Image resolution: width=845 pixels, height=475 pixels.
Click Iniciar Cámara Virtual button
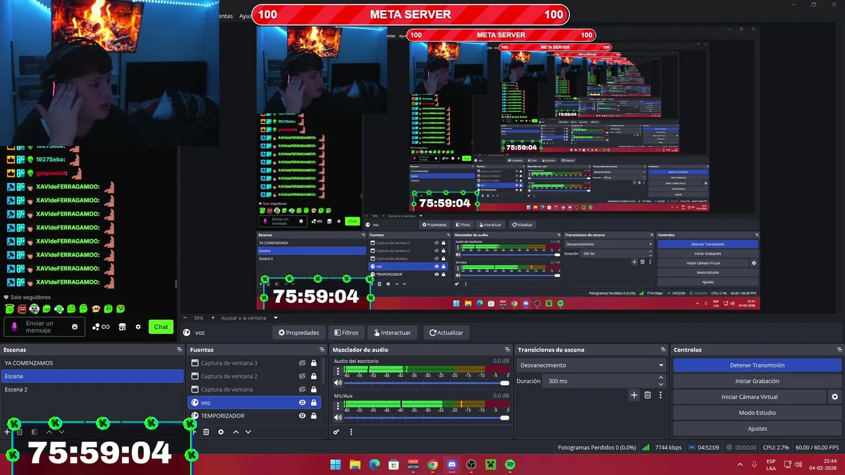[749, 397]
